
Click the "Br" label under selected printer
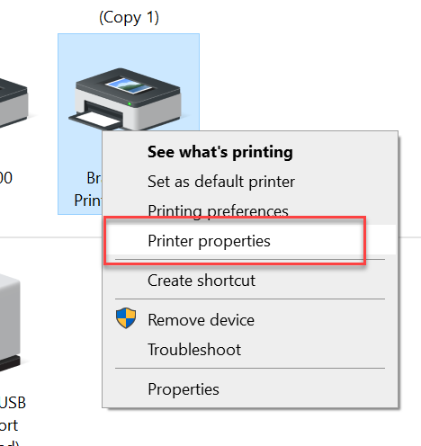click(94, 178)
